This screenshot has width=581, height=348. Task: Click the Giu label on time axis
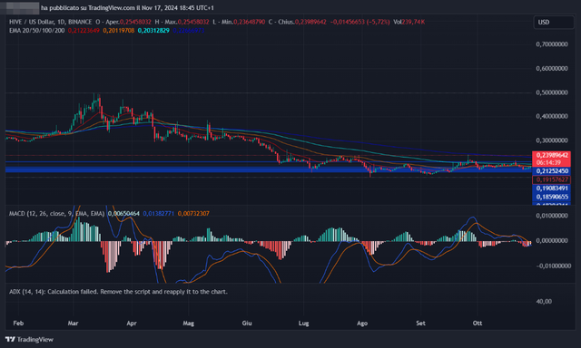[247, 324]
